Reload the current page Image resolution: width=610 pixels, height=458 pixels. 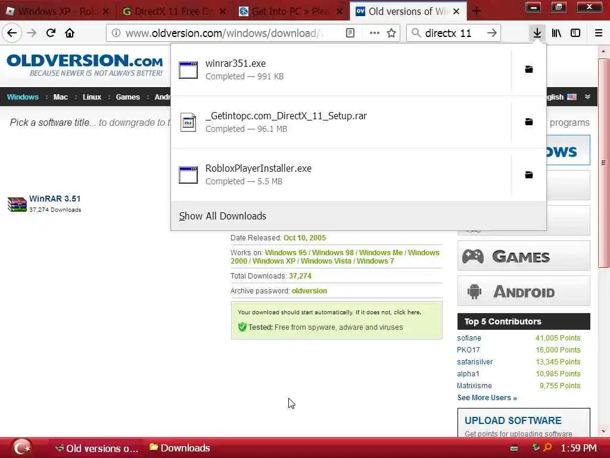pyautogui.click(x=51, y=33)
